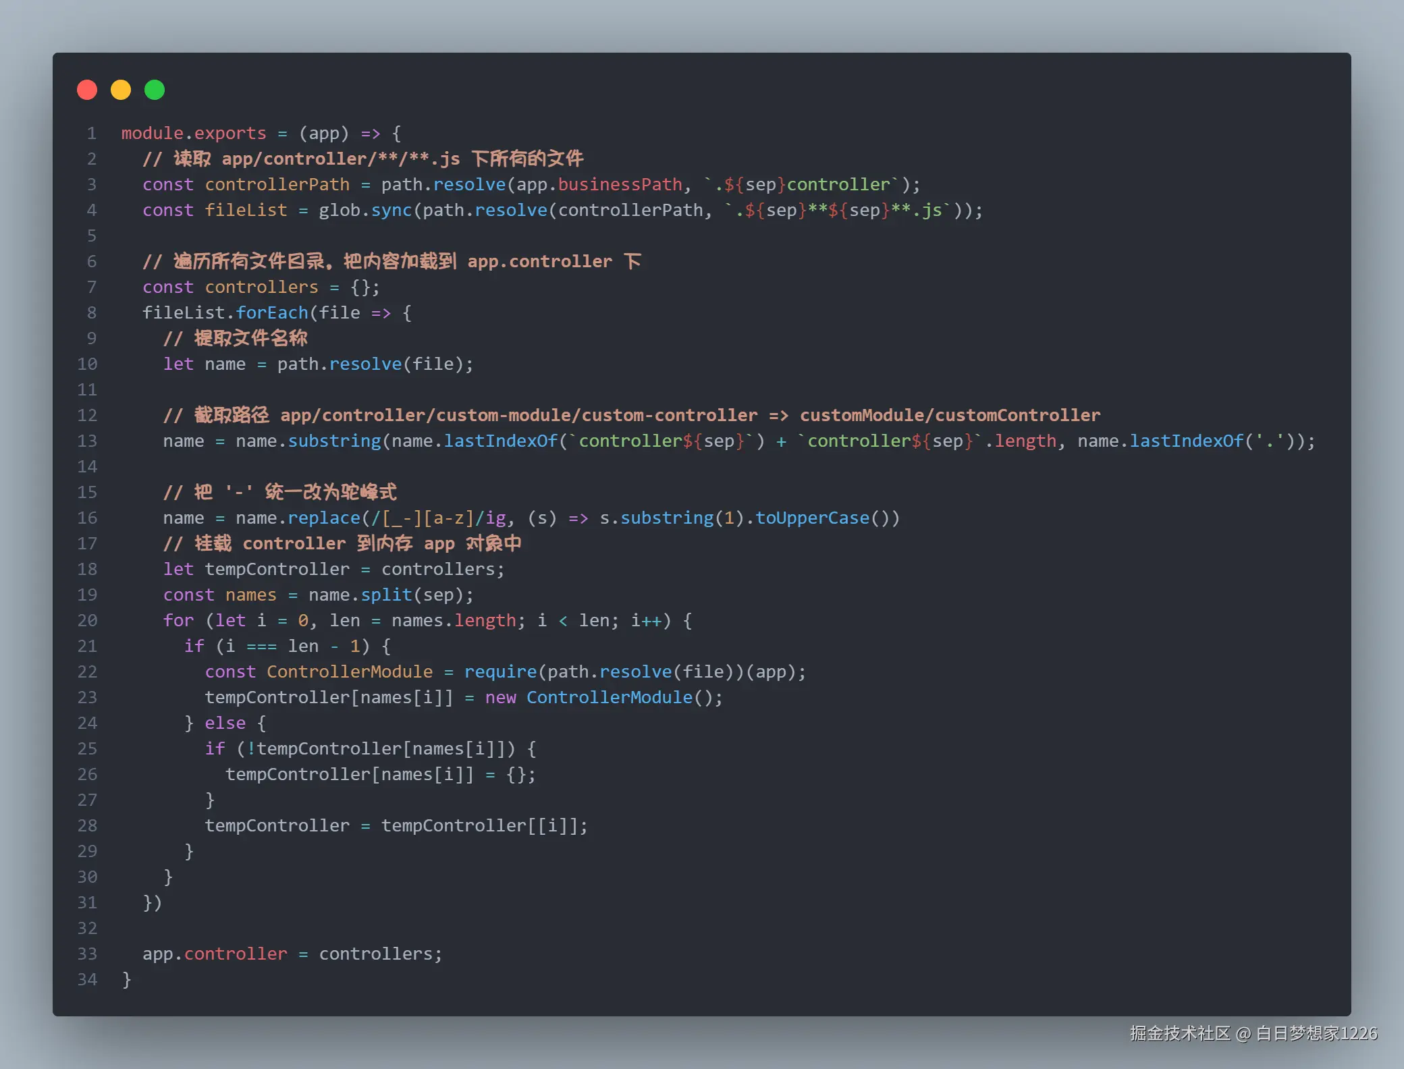
Task: Click new ControllerModule() expression
Action: [603, 697]
